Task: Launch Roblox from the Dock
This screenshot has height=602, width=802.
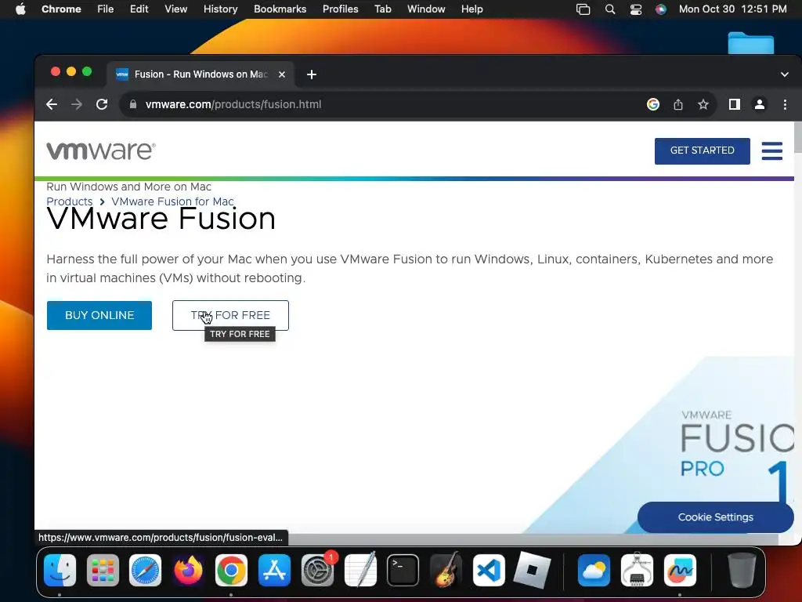Action: (532, 570)
